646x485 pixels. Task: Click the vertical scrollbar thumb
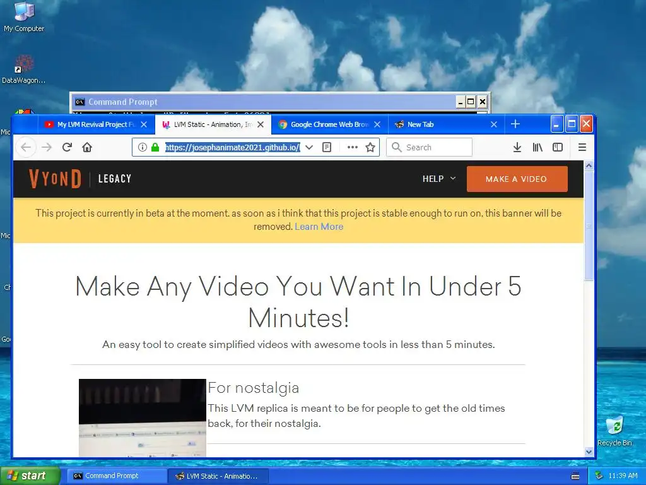pos(589,225)
